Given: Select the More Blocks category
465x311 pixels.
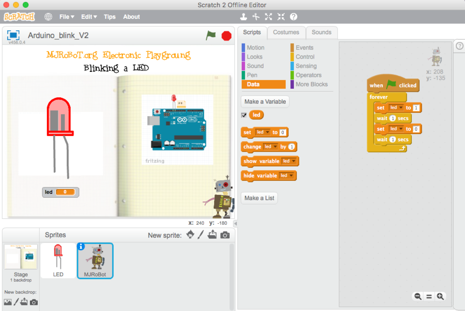Looking at the screenshot, I should (311, 84).
